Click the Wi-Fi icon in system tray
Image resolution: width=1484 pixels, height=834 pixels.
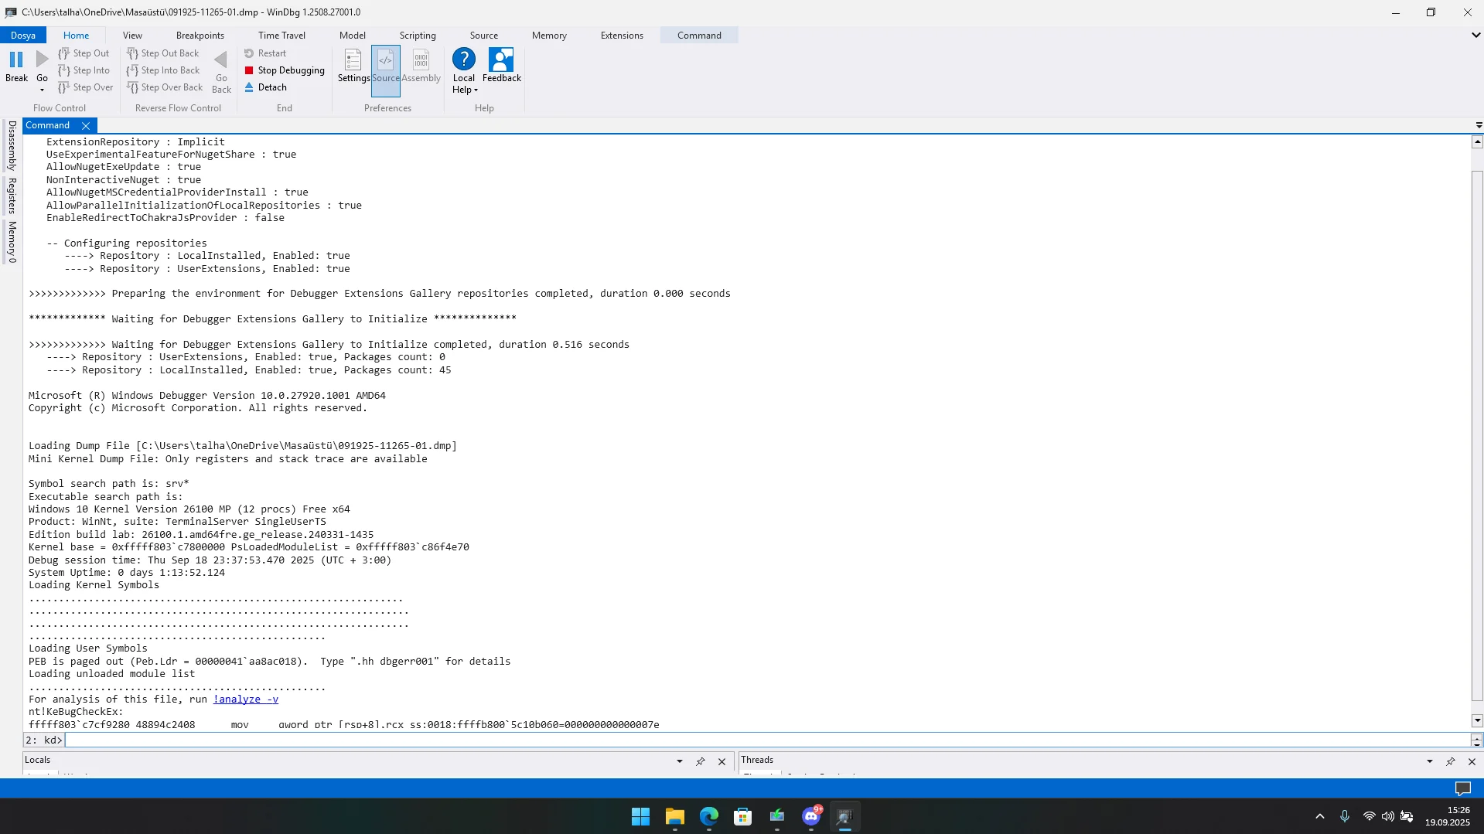[1369, 817]
